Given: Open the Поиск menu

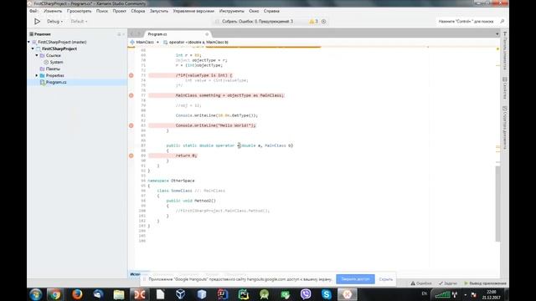Looking at the screenshot, I should [102, 11].
